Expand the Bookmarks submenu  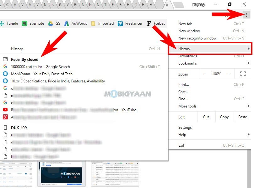pyautogui.click(x=210, y=63)
